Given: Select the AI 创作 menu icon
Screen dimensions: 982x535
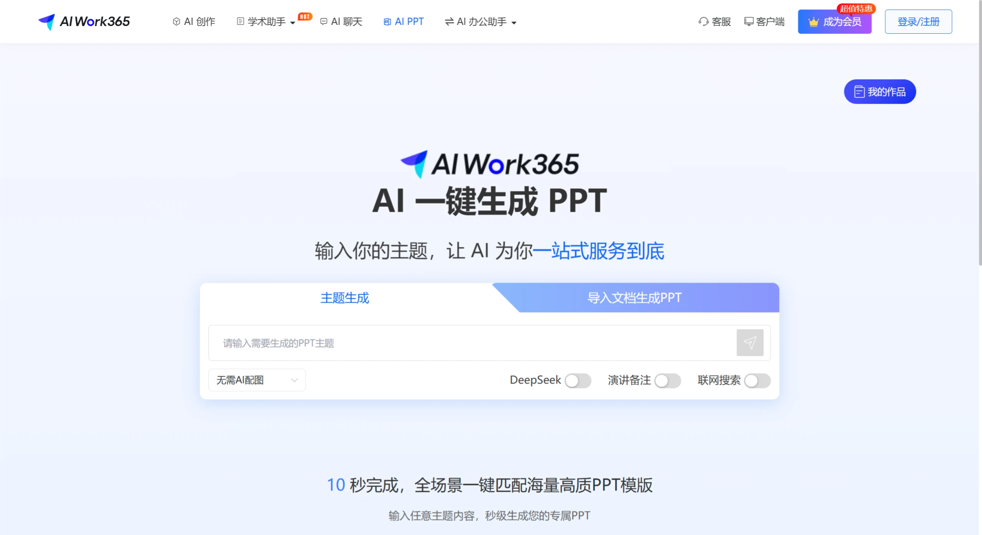Looking at the screenshot, I should tap(177, 21).
